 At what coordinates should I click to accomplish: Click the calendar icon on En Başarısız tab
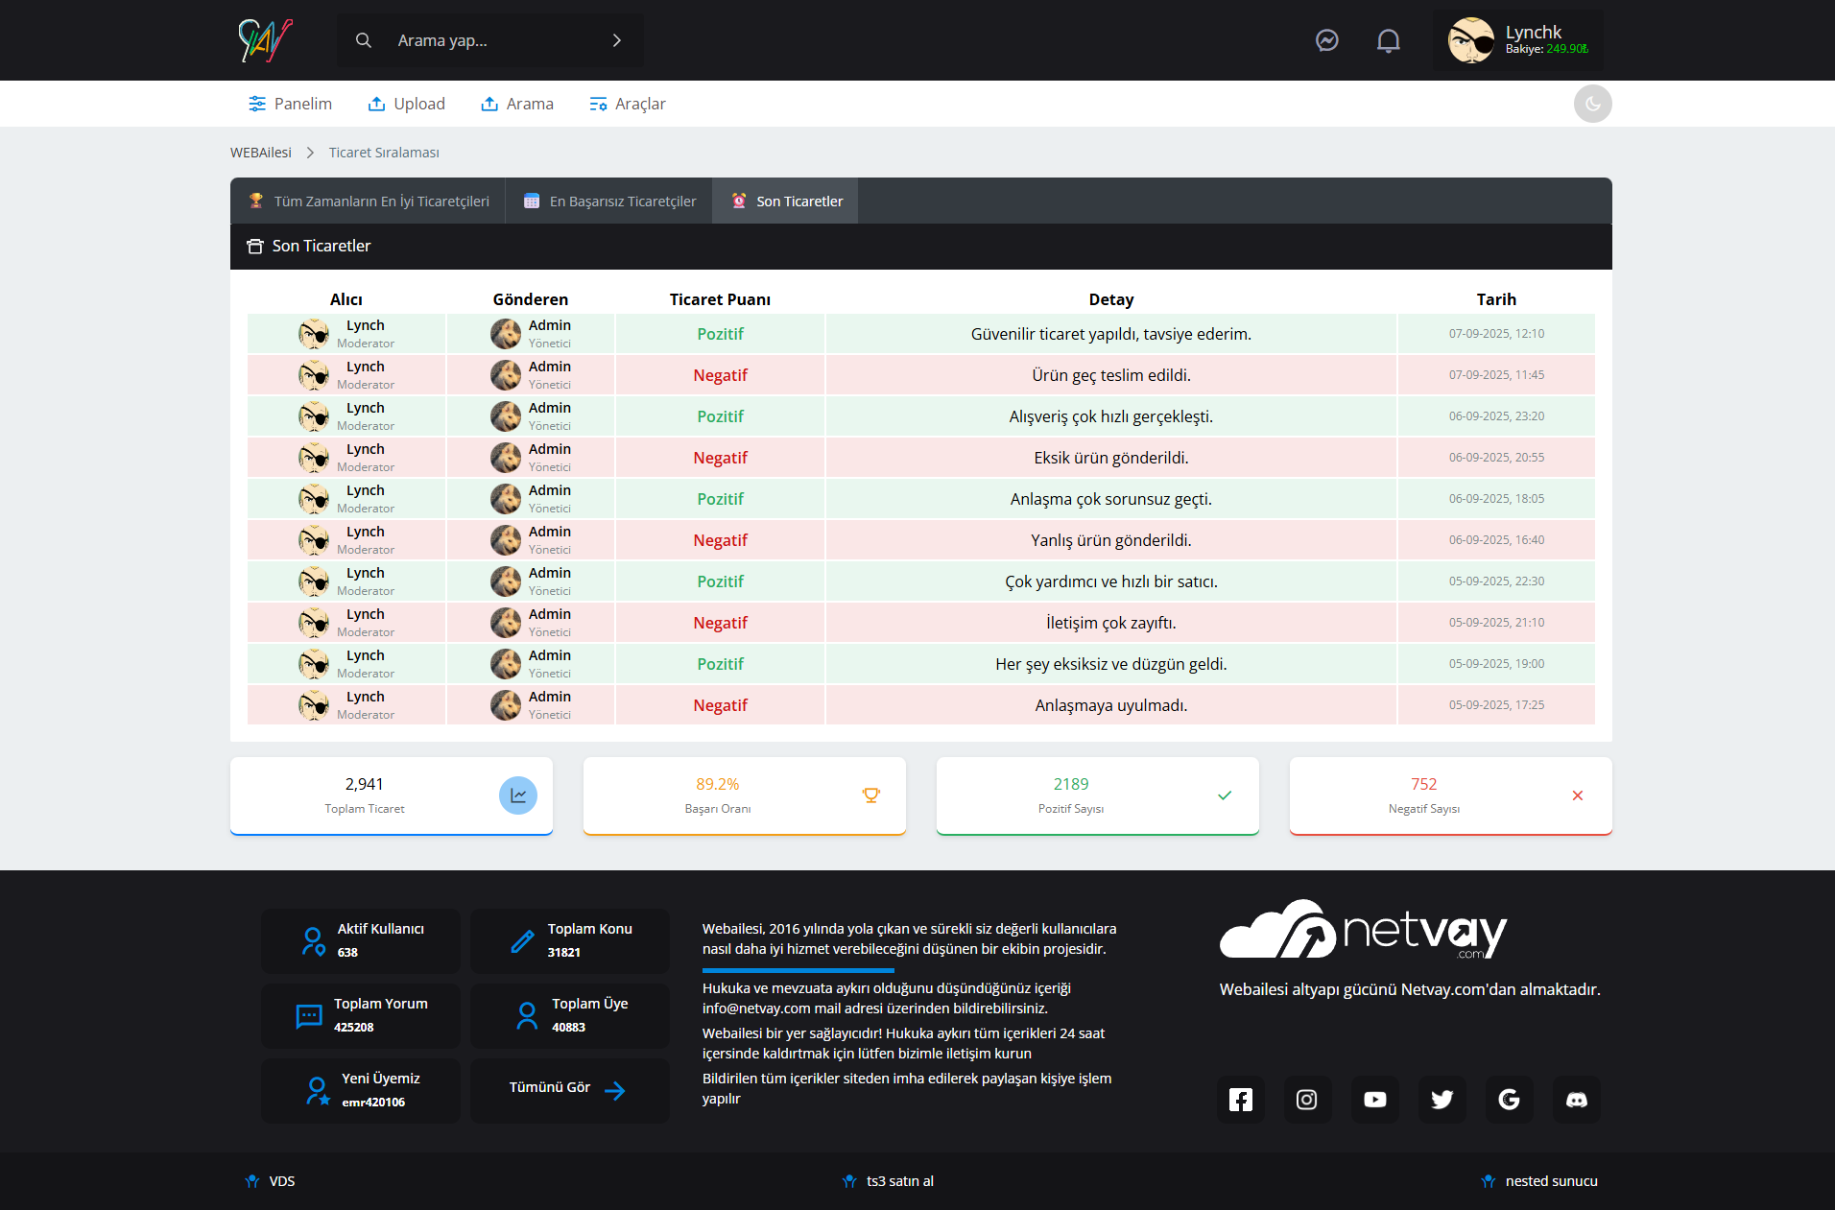coord(532,201)
